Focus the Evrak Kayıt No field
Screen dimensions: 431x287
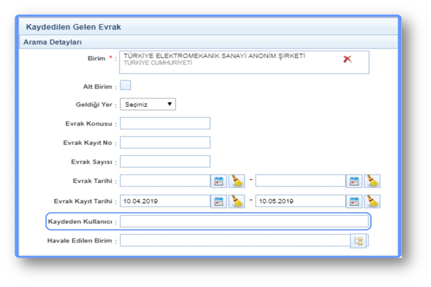[165, 142]
